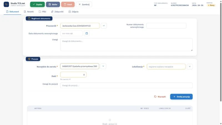Click the 'Do zwrotu: 4' hint text

[x=65, y=79]
